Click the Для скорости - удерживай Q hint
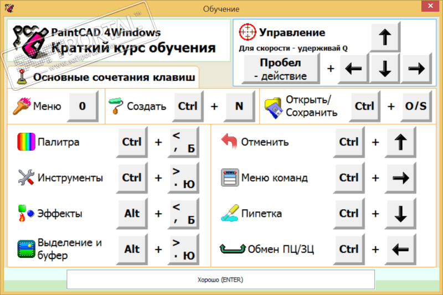The image size is (443, 295). [293, 49]
